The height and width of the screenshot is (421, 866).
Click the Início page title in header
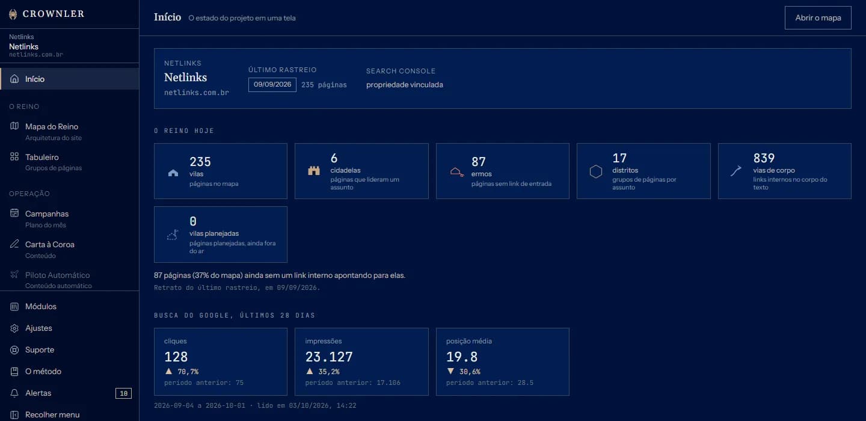coord(167,17)
